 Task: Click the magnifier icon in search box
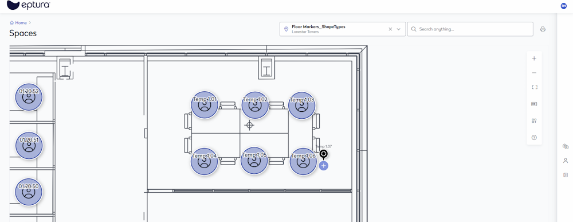point(414,29)
